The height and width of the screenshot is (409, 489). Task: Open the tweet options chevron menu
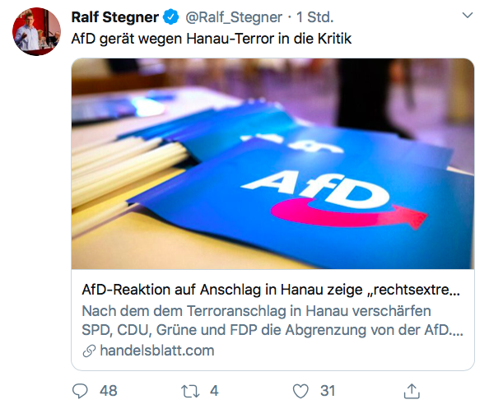[467, 16]
